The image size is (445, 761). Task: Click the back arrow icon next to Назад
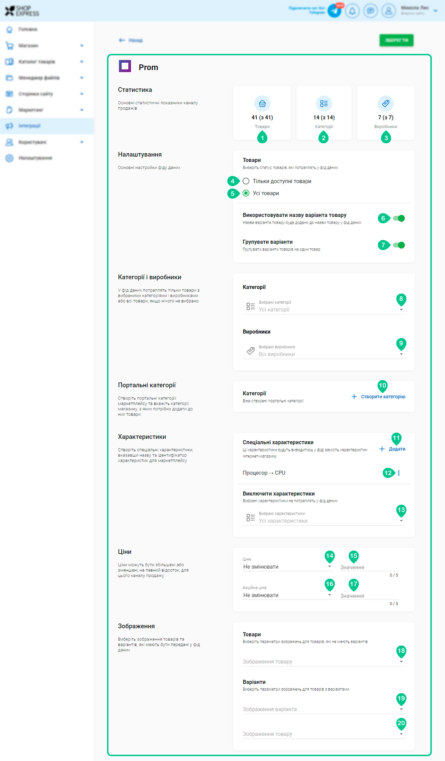(122, 40)
